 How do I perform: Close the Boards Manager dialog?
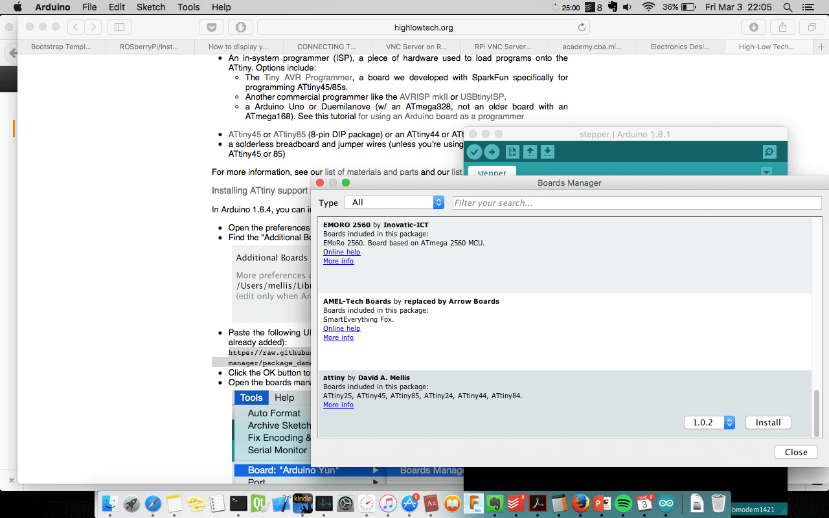coord(796,452)
